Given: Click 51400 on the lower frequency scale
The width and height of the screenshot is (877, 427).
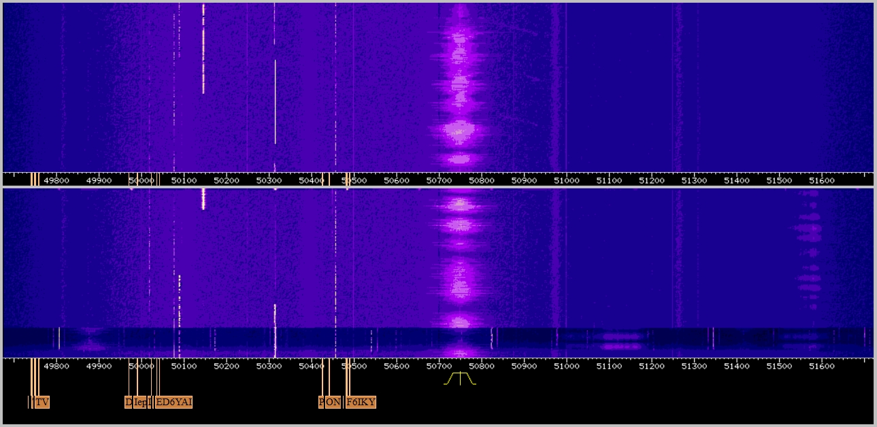Looking at the screenshot, I should [737, 366].
